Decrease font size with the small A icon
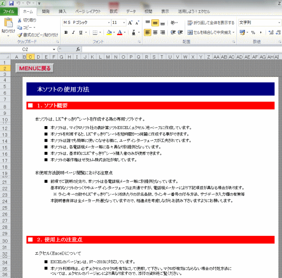 (x=137, y=23)
